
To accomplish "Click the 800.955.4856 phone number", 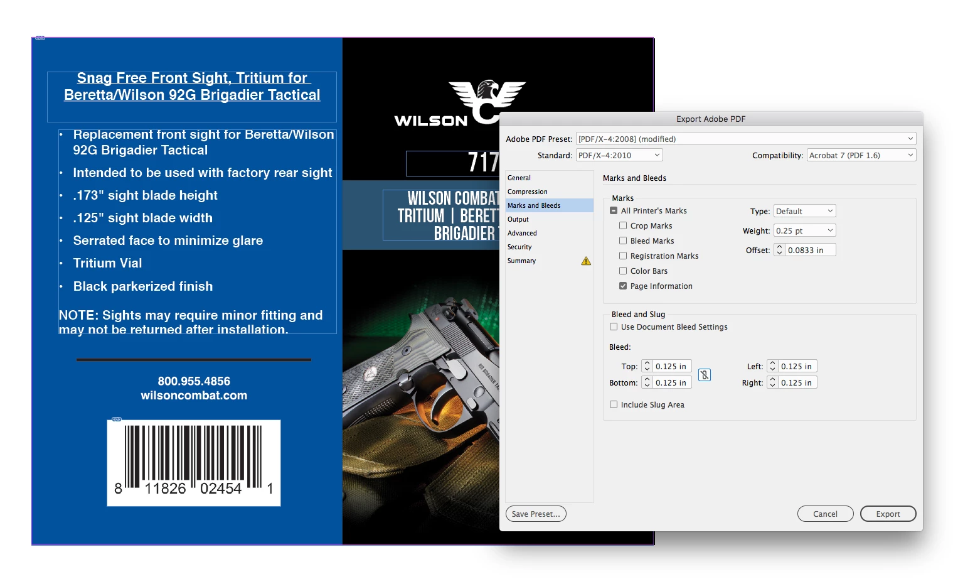I will click(x=194, y=381).
